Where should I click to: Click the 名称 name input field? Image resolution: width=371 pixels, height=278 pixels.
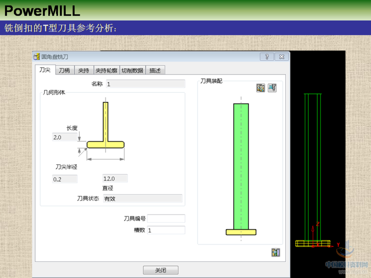coord(145,84)
